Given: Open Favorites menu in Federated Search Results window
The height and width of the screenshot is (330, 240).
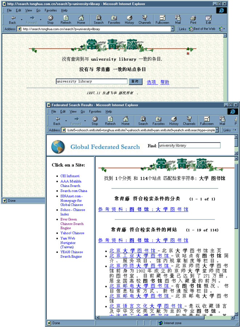Looking at the screenshot, I should coord(95,111).
